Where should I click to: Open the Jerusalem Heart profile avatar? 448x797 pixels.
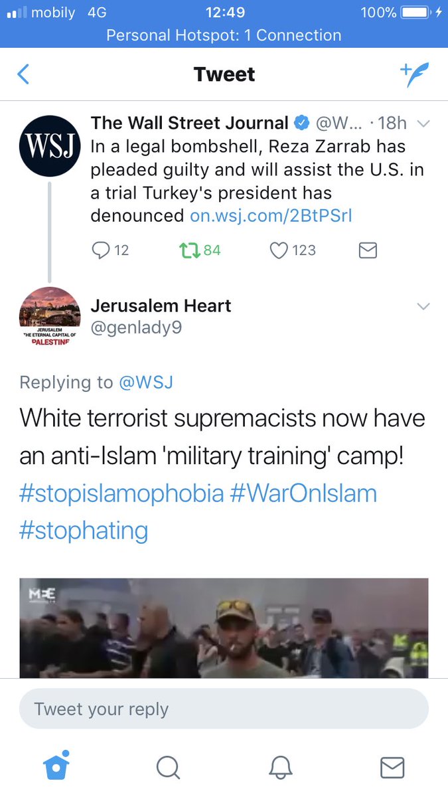(x=50, y=317)
